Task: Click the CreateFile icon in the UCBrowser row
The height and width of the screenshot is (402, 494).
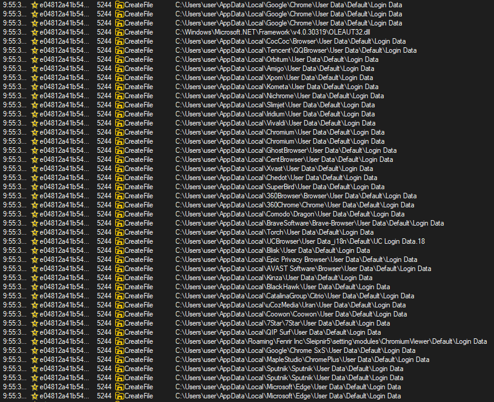Action: click(119, 241)
